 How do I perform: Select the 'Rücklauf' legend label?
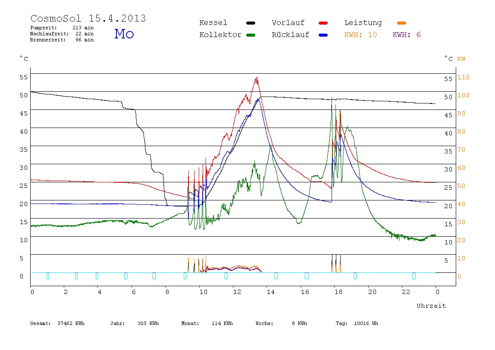[291, 35]
